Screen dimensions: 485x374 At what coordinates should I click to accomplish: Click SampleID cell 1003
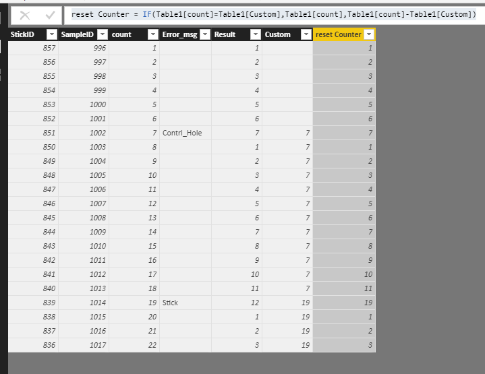(x=84, y=147)
